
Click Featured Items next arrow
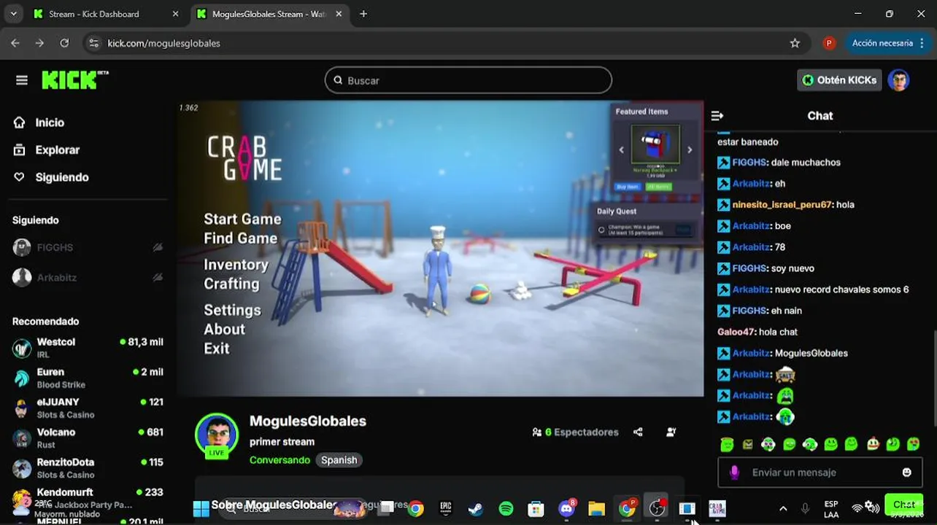(690, 149)
